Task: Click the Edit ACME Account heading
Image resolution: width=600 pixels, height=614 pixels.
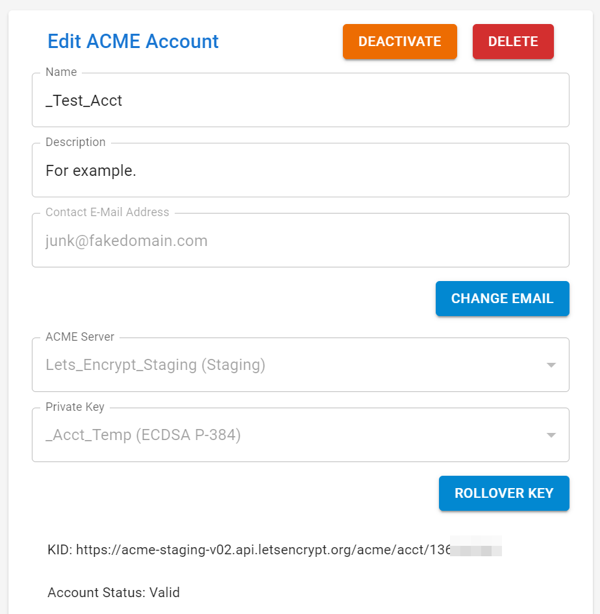Action: tap(132, 41)
